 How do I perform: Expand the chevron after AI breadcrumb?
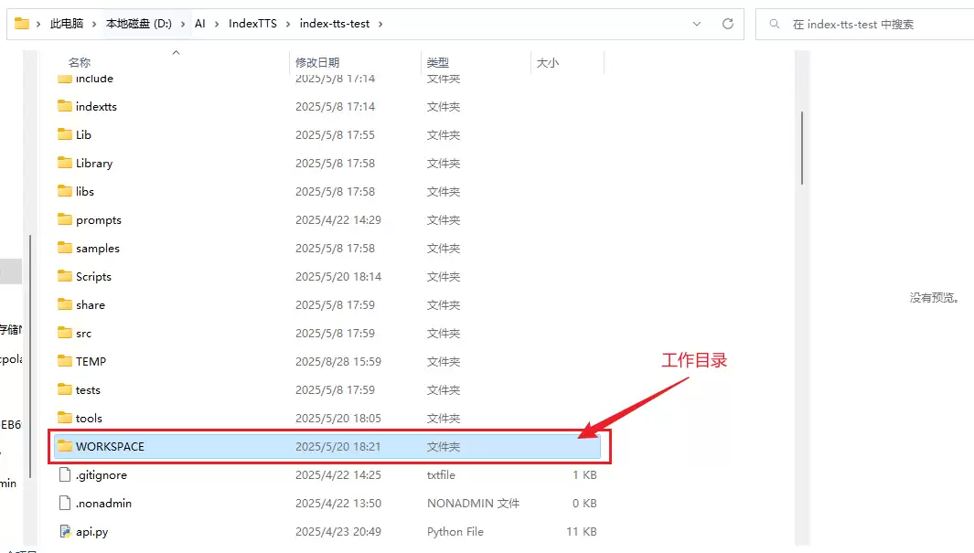(x=217, y=24)
